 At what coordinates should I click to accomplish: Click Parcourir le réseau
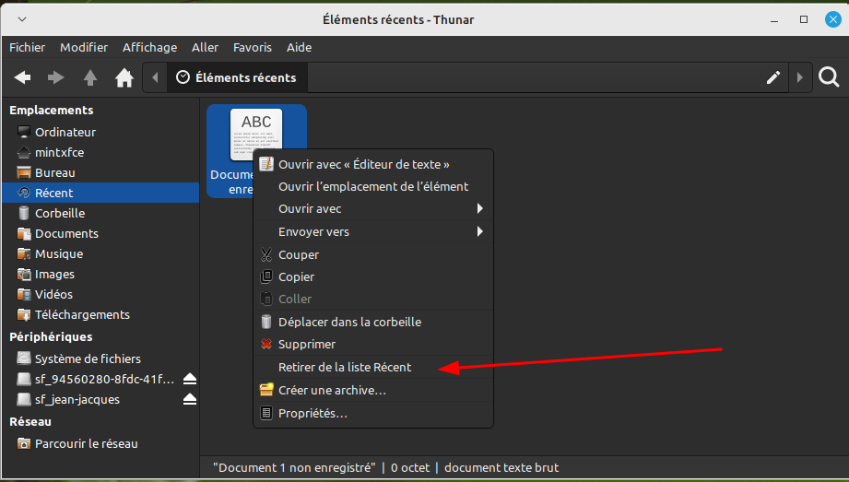100,443
